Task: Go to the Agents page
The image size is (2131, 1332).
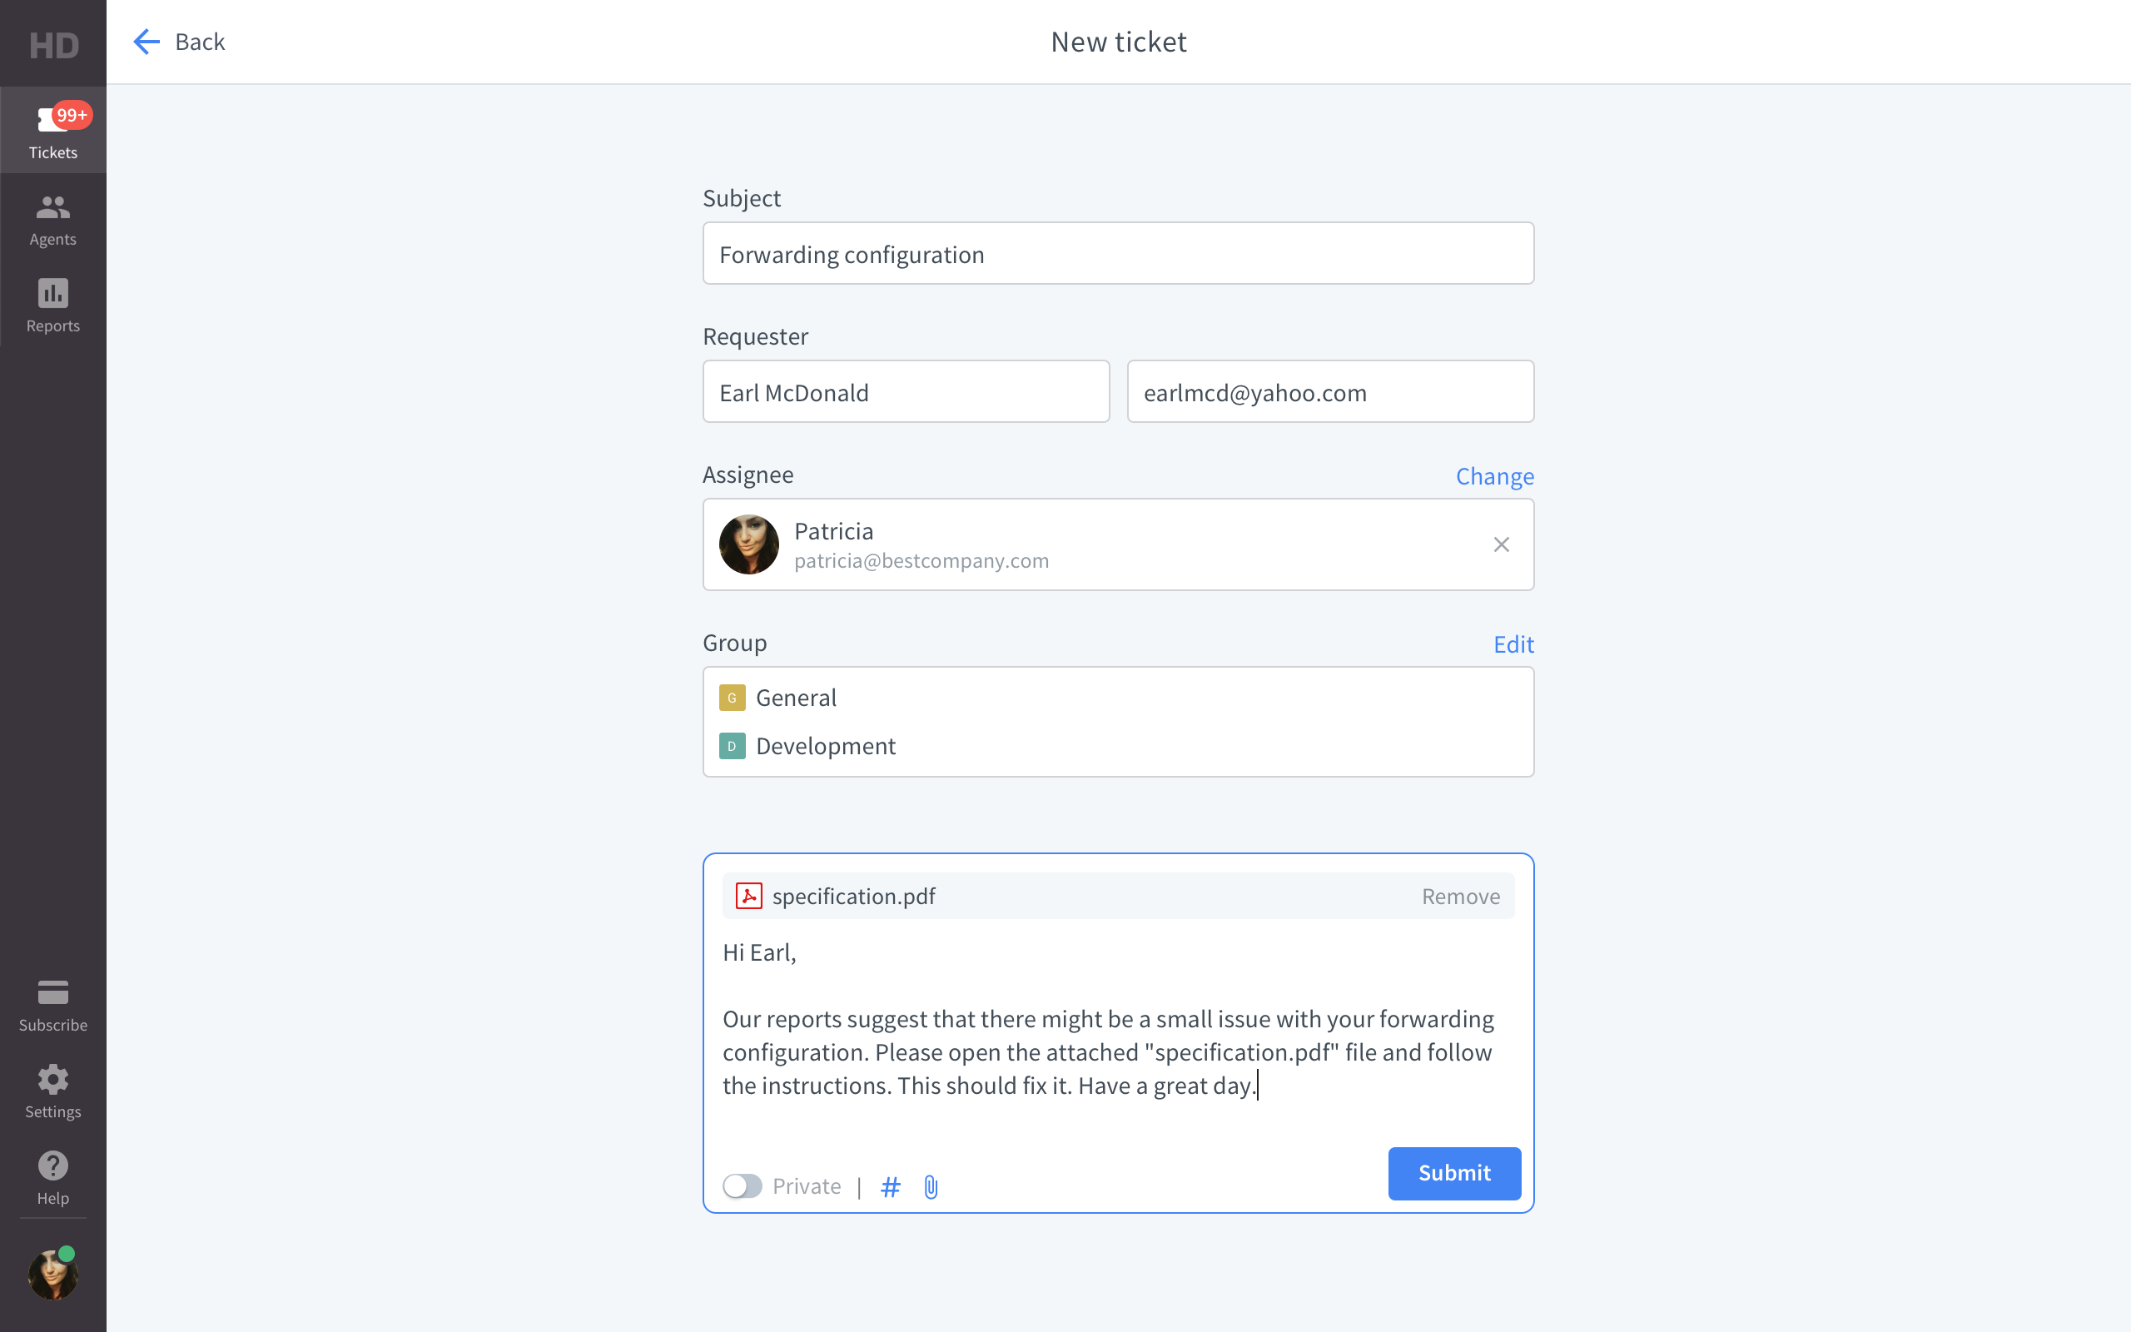Action: point(52,219)
